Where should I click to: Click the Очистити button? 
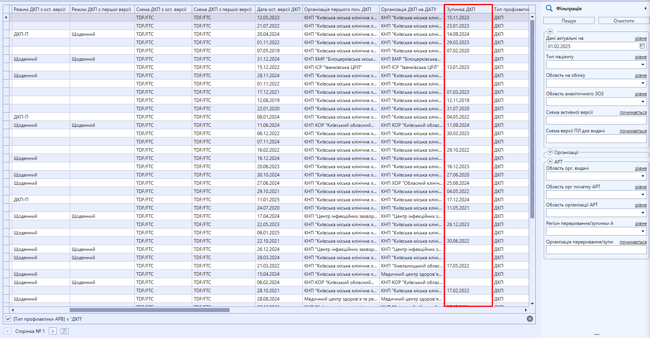624,21
